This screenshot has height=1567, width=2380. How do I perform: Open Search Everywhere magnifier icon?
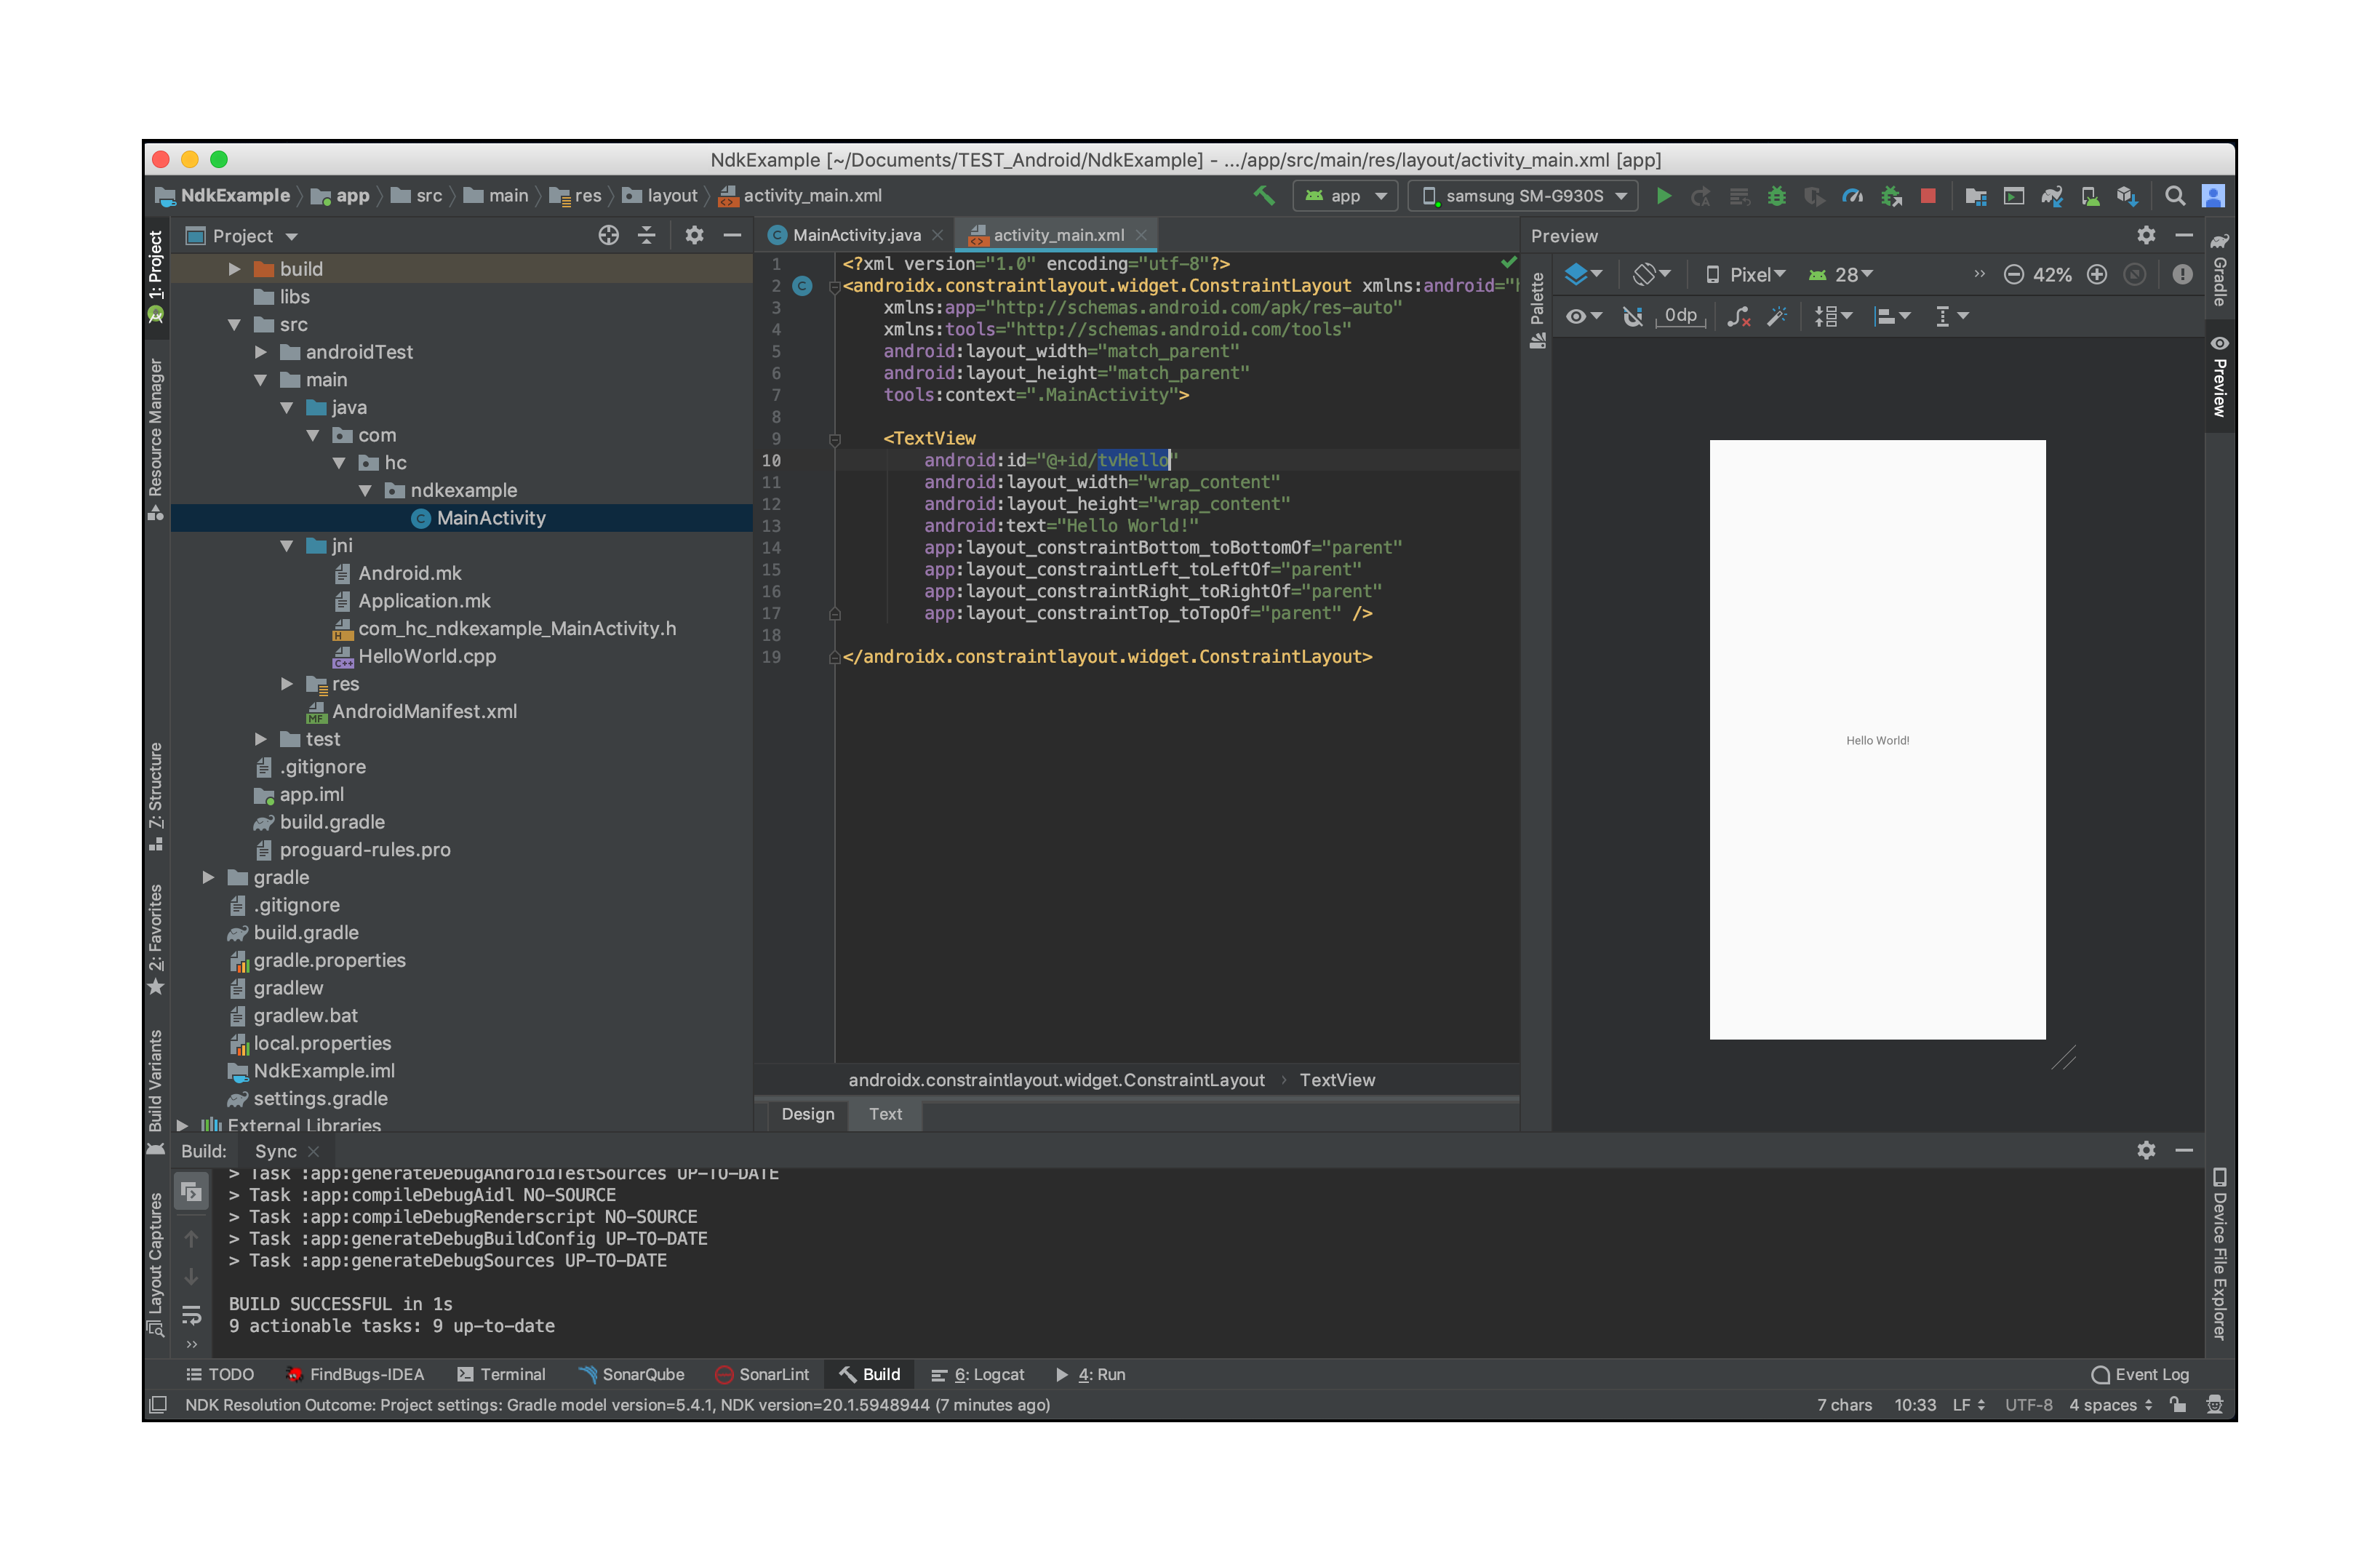click(x=2174, y=196)
